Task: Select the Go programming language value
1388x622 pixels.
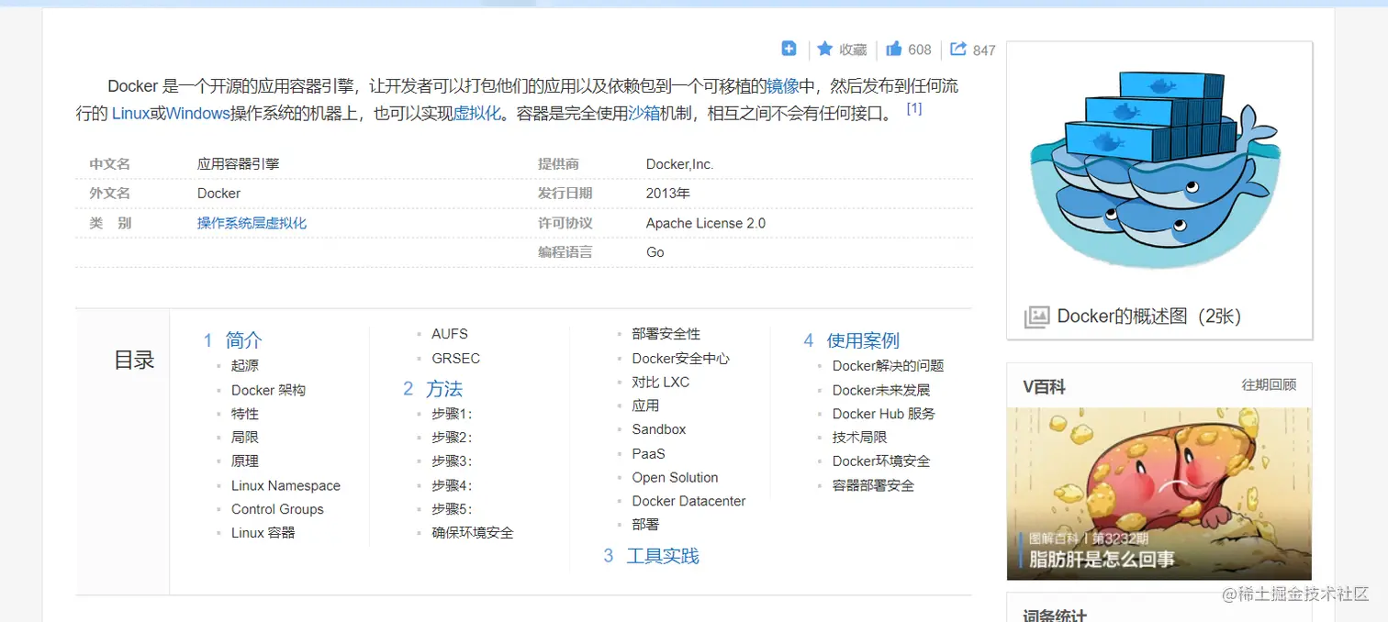Action: pos(655,252)
